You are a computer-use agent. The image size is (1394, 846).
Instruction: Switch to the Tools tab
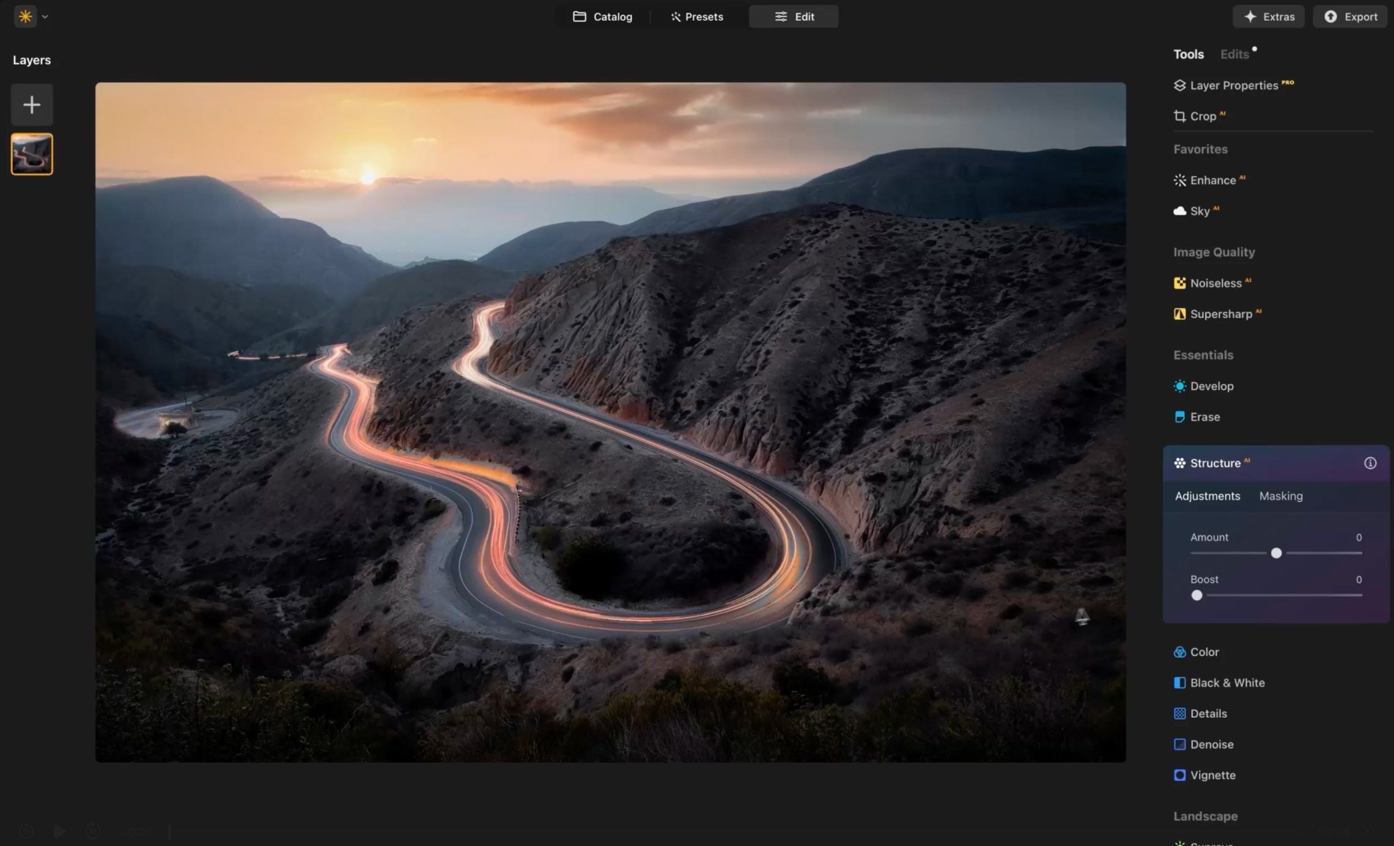[1188, 54]
